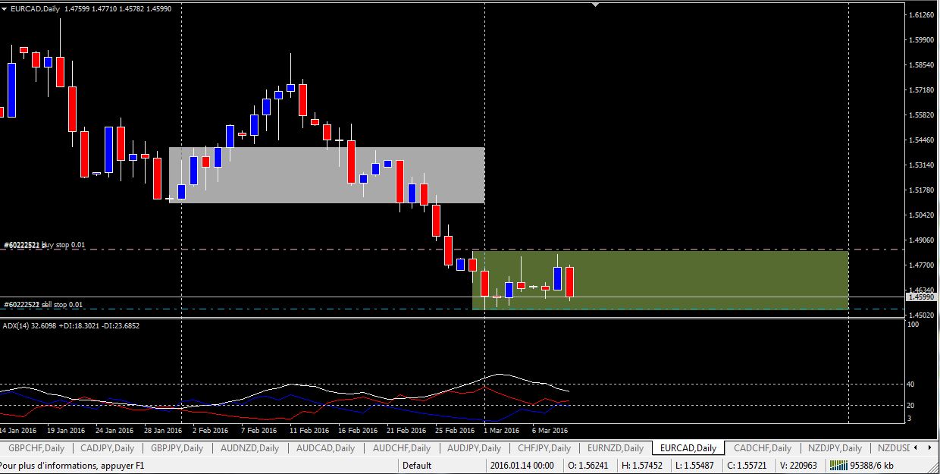This screenshot has height=474, width=940.
Task: Click the Default profile in status bar
Action: pos(418,466)
